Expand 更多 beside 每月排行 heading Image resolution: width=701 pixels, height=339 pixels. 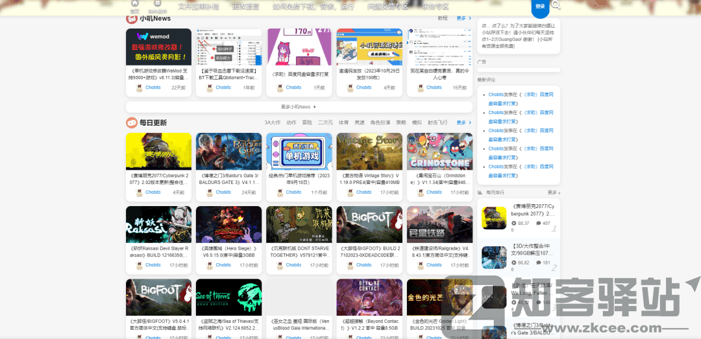pyautogui.click(x=554, y=193)
